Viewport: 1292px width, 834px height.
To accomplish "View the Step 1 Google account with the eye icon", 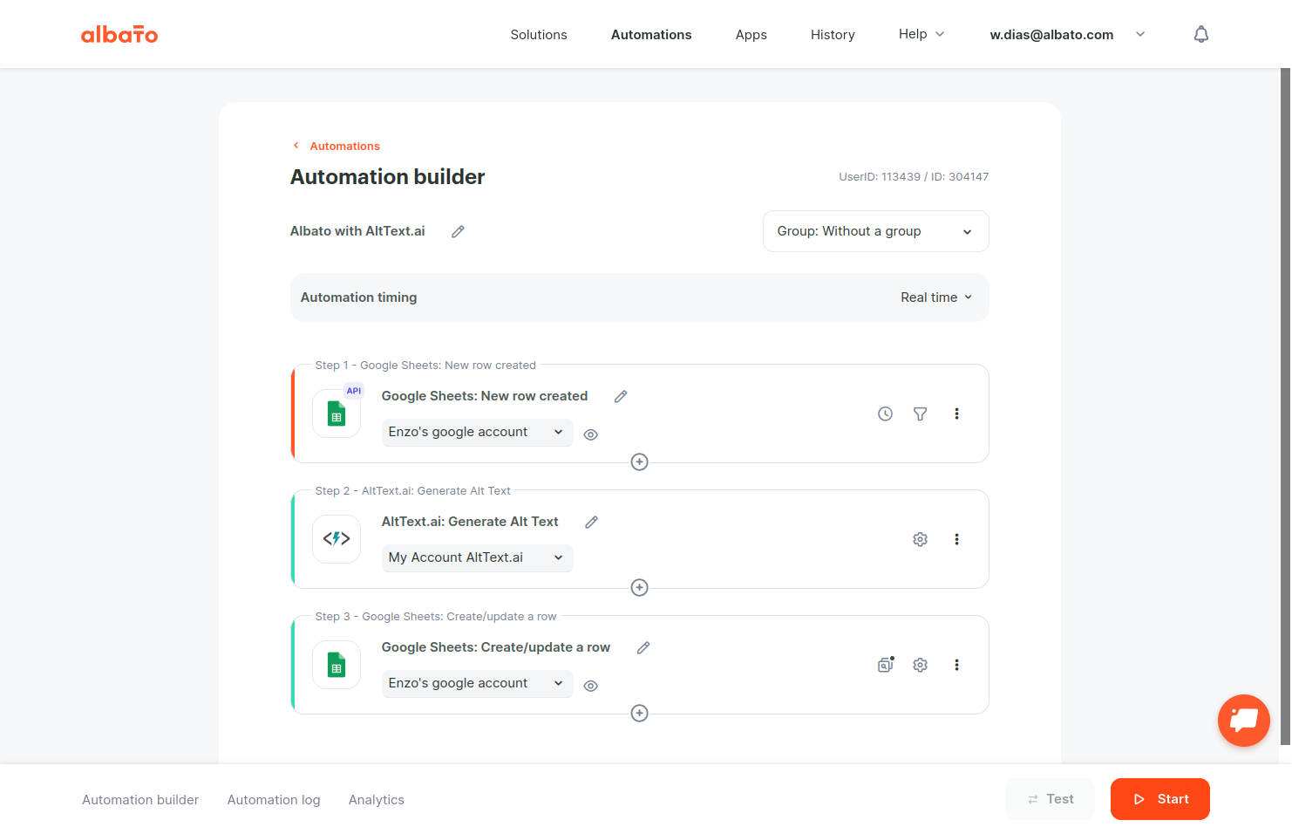I will [x=590, y=434].
